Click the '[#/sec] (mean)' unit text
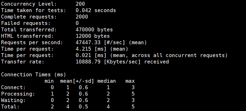The height and width of the screenshot is (111, 246). (x=125, y=42)
